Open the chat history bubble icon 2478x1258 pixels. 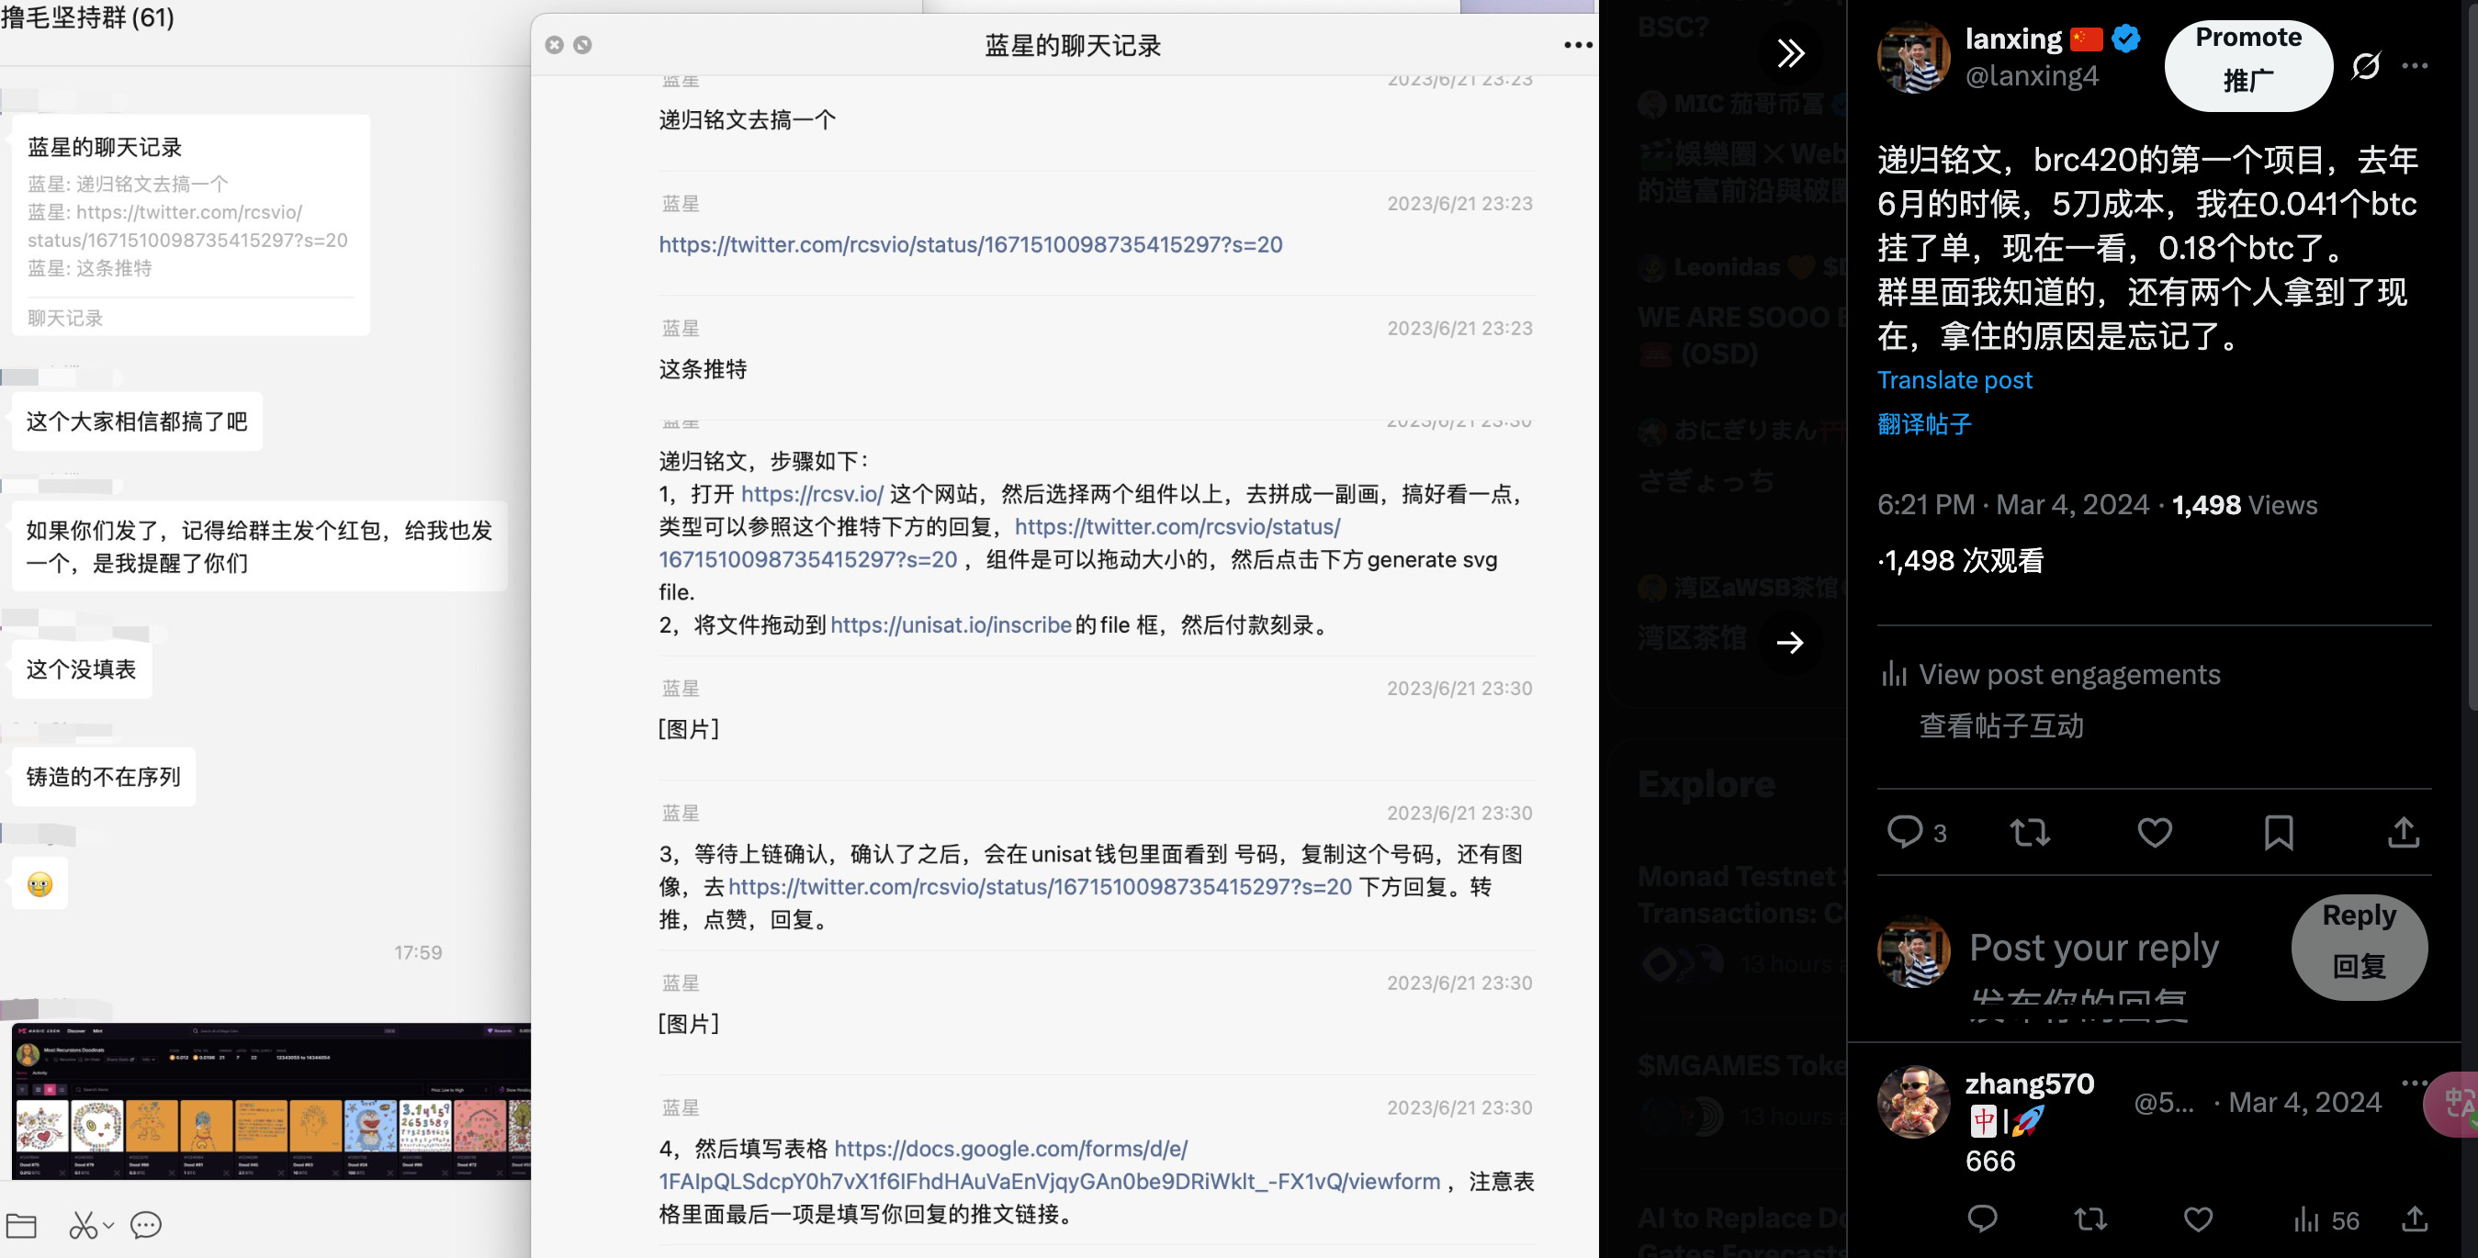tap(146, 1224)
